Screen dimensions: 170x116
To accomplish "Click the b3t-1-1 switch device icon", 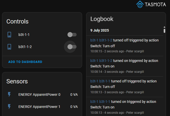I will coord(9,35).
